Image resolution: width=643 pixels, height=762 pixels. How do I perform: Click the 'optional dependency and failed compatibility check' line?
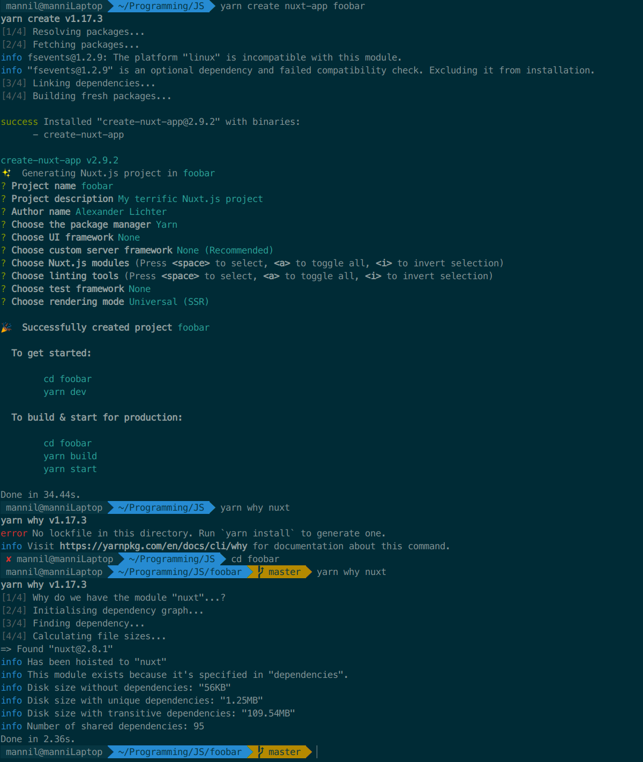[297, 70]
